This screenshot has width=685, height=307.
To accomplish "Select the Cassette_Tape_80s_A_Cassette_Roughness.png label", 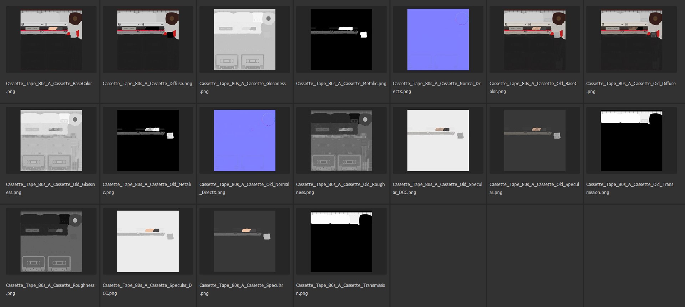I will click(50, 289).
